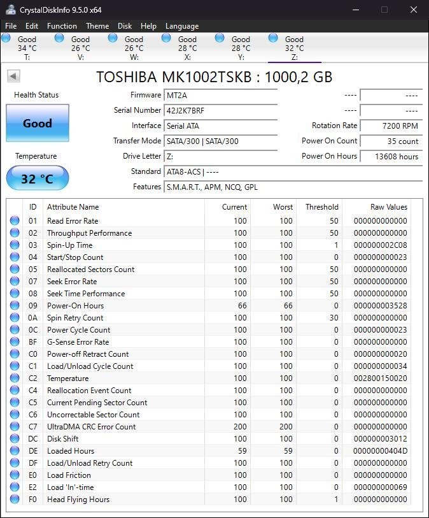429x518 pixels.
Task: Click the 32 °C temperature button
Action: (x=38, y=178)
